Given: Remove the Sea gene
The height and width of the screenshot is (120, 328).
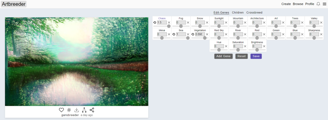Looking at the screenshot, I should [x=188, y=34].
